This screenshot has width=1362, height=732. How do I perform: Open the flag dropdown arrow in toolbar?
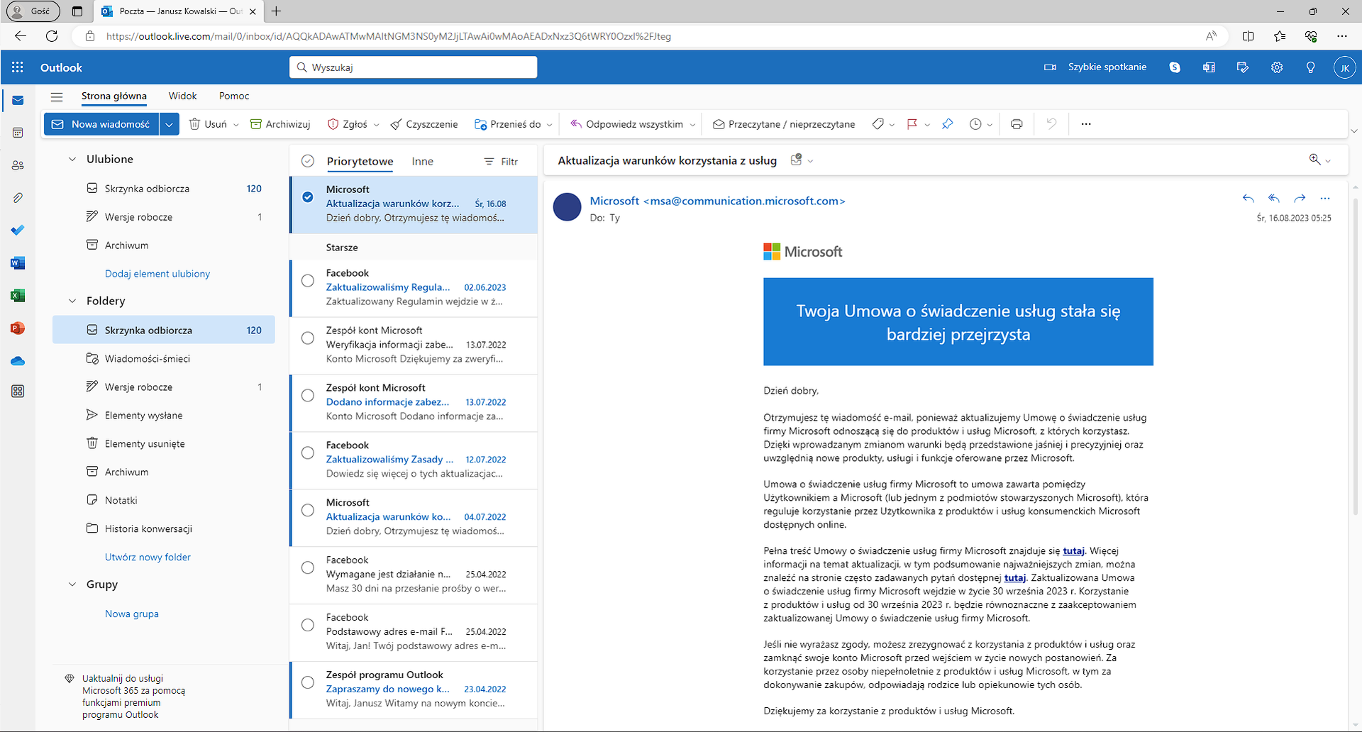coord(927,125)
